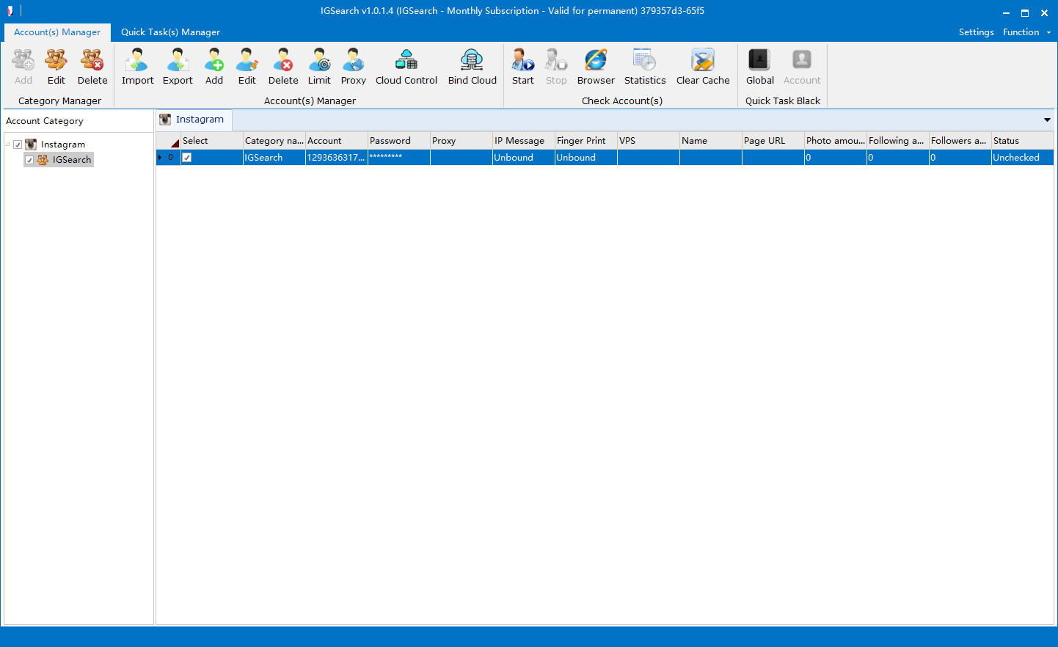Screen dimensions: 1058x647
Task: Click Clear Cache icon
Action: click(x=703, y=60)
